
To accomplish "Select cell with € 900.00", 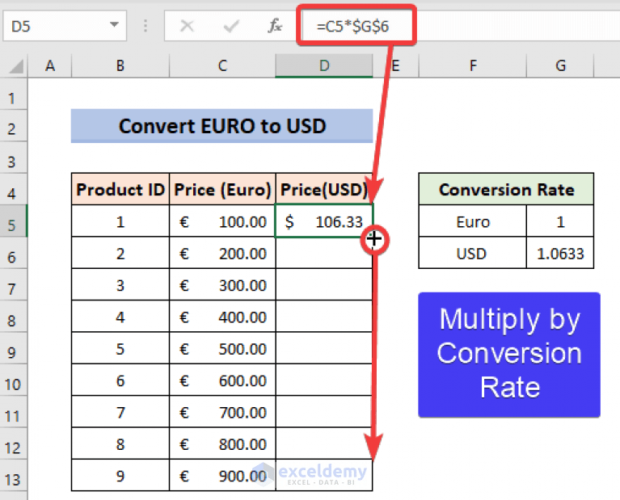I will pos(222,476).
